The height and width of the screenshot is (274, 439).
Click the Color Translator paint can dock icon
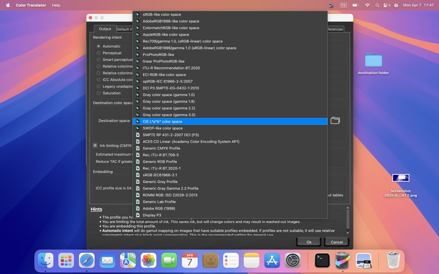343,261
